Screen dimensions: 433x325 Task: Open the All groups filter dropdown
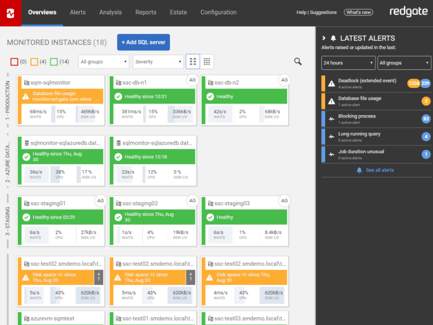tap(103, 61)
